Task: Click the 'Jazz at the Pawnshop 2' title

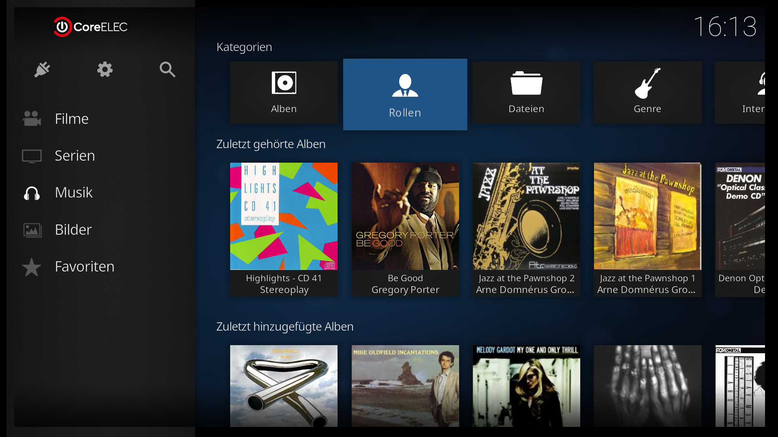Action: pos(526,278)
